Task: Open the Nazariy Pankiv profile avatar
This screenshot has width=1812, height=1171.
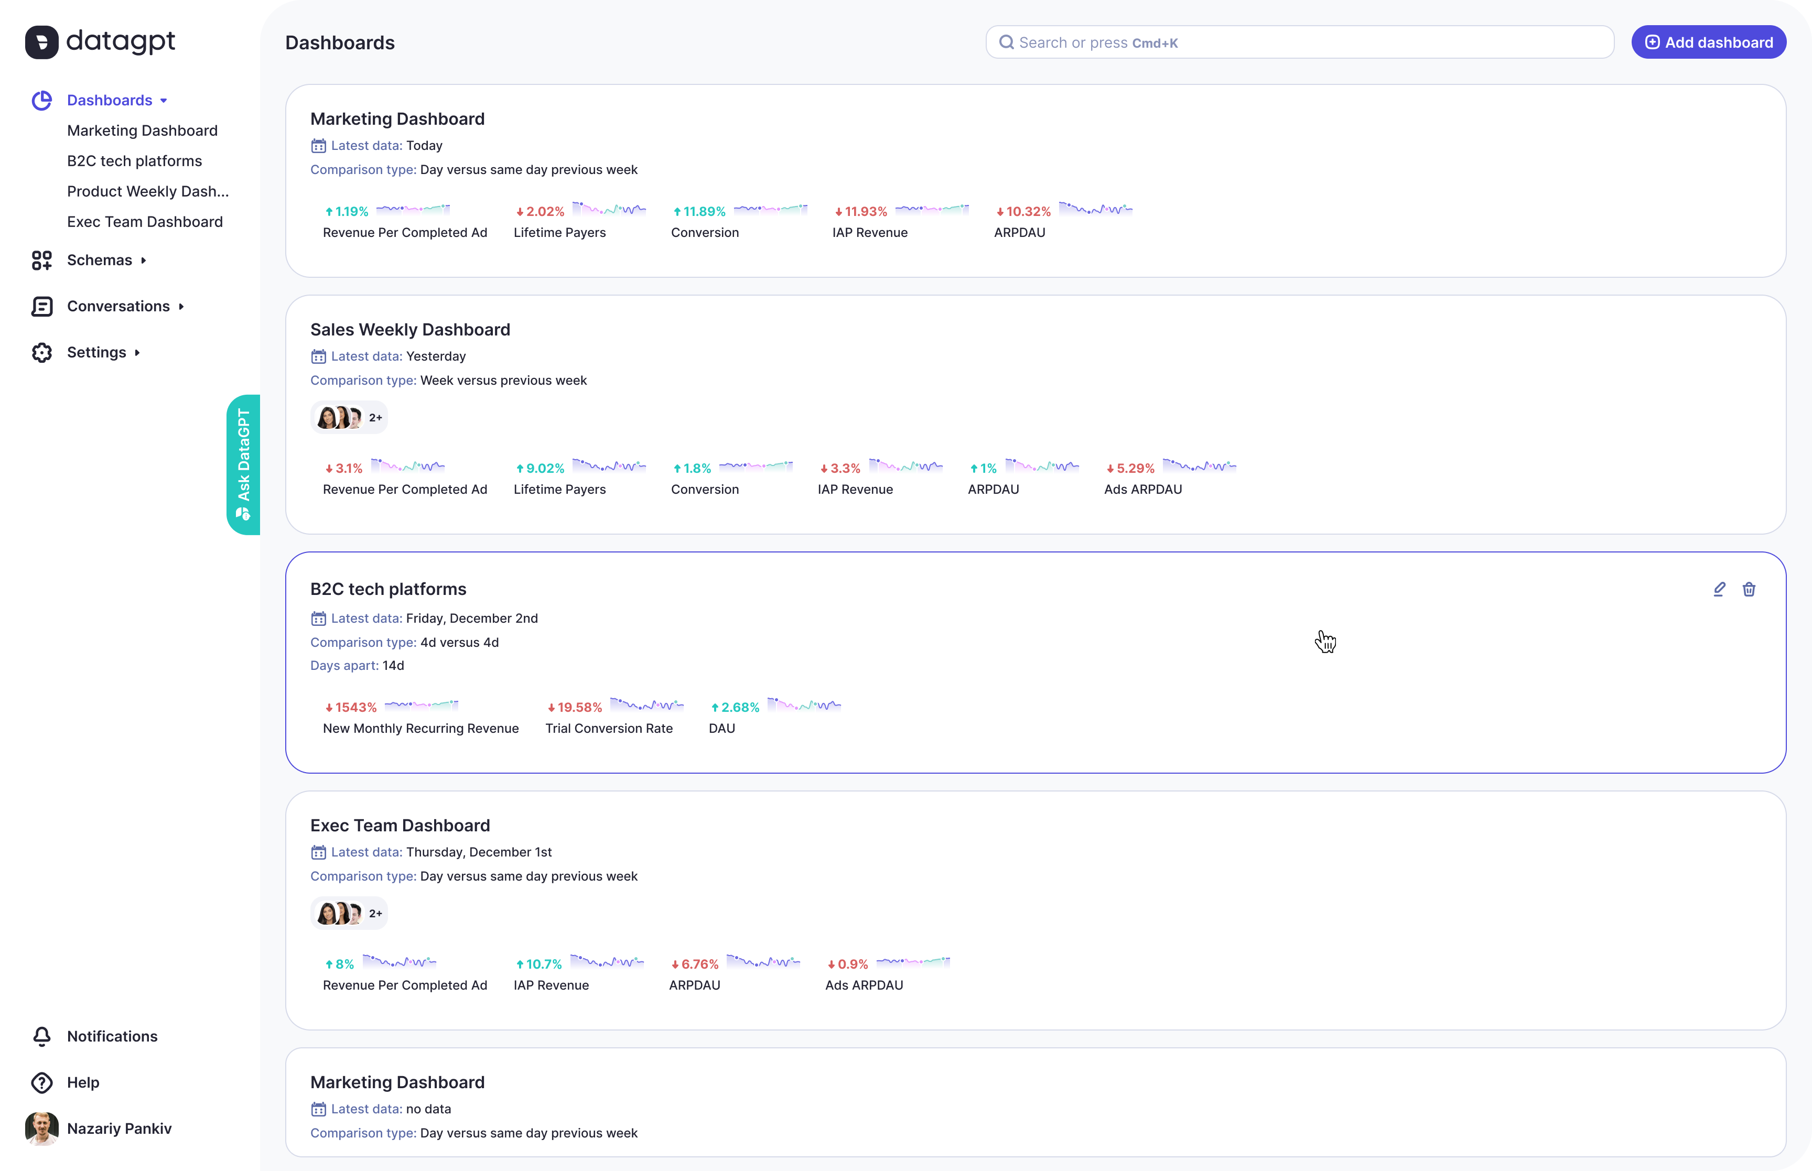Action: [x=42, y=1129]
